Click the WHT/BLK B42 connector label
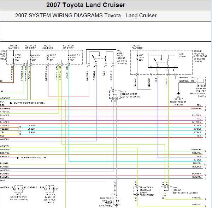 (187, 78)
